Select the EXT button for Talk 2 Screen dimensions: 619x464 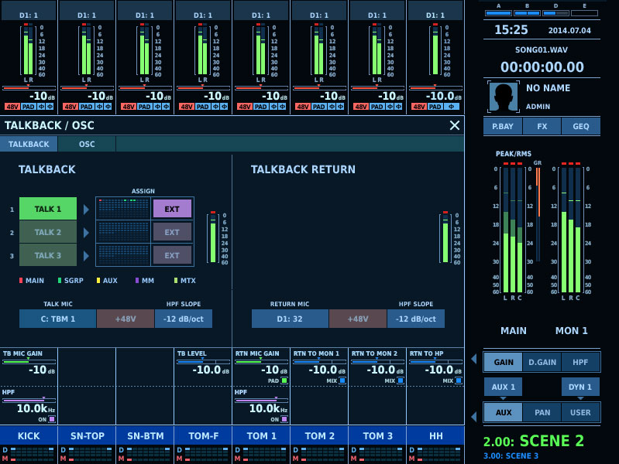pos(172,232)
